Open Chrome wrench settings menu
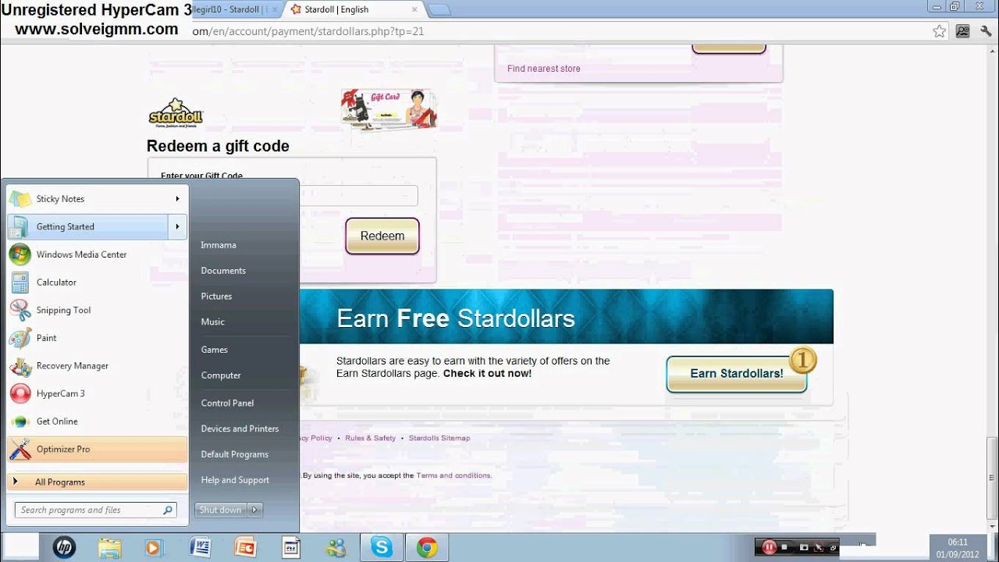 tap(986, 31)
